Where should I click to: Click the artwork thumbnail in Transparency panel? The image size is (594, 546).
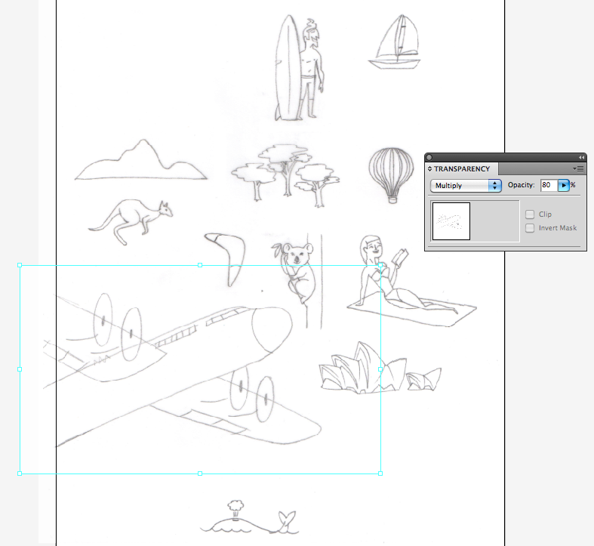pos(451,221)
